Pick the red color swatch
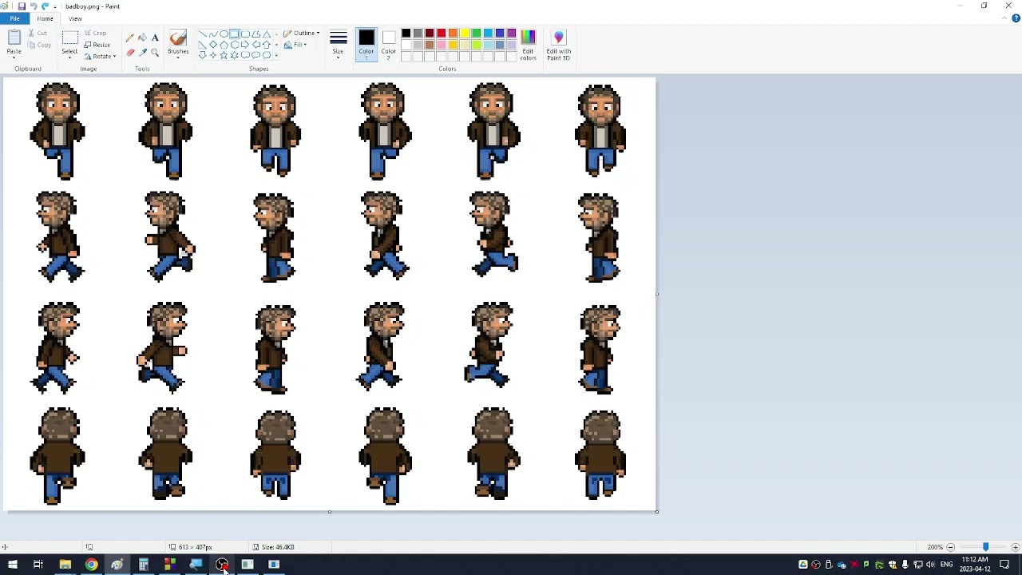This screenshot has height=575, width=1022. coord(441,34)
